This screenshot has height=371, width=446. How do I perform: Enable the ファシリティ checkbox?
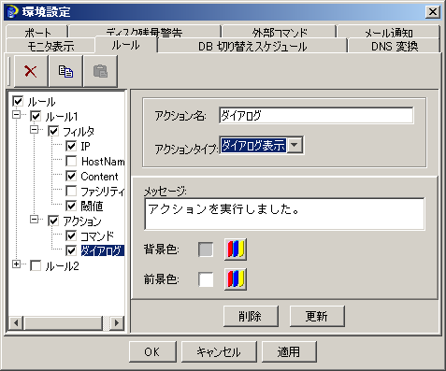[71, 191]
